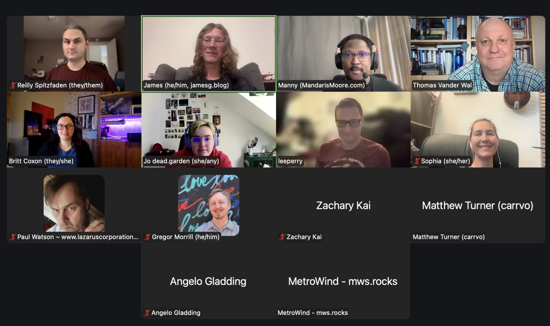
Task: Select Jo dead.garden's video tile
Action: point(209,129)
